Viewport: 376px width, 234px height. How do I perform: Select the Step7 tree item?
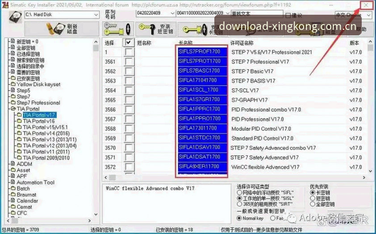pyautogui.click(x=23, y=96)
